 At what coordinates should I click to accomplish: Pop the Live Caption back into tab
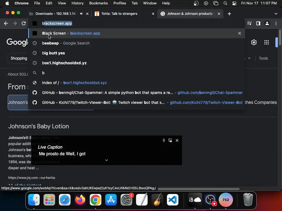point(170,140)
